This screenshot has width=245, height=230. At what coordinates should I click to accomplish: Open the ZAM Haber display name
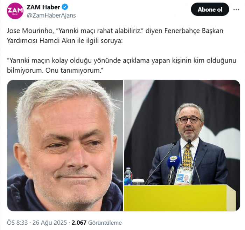[43, 7]
